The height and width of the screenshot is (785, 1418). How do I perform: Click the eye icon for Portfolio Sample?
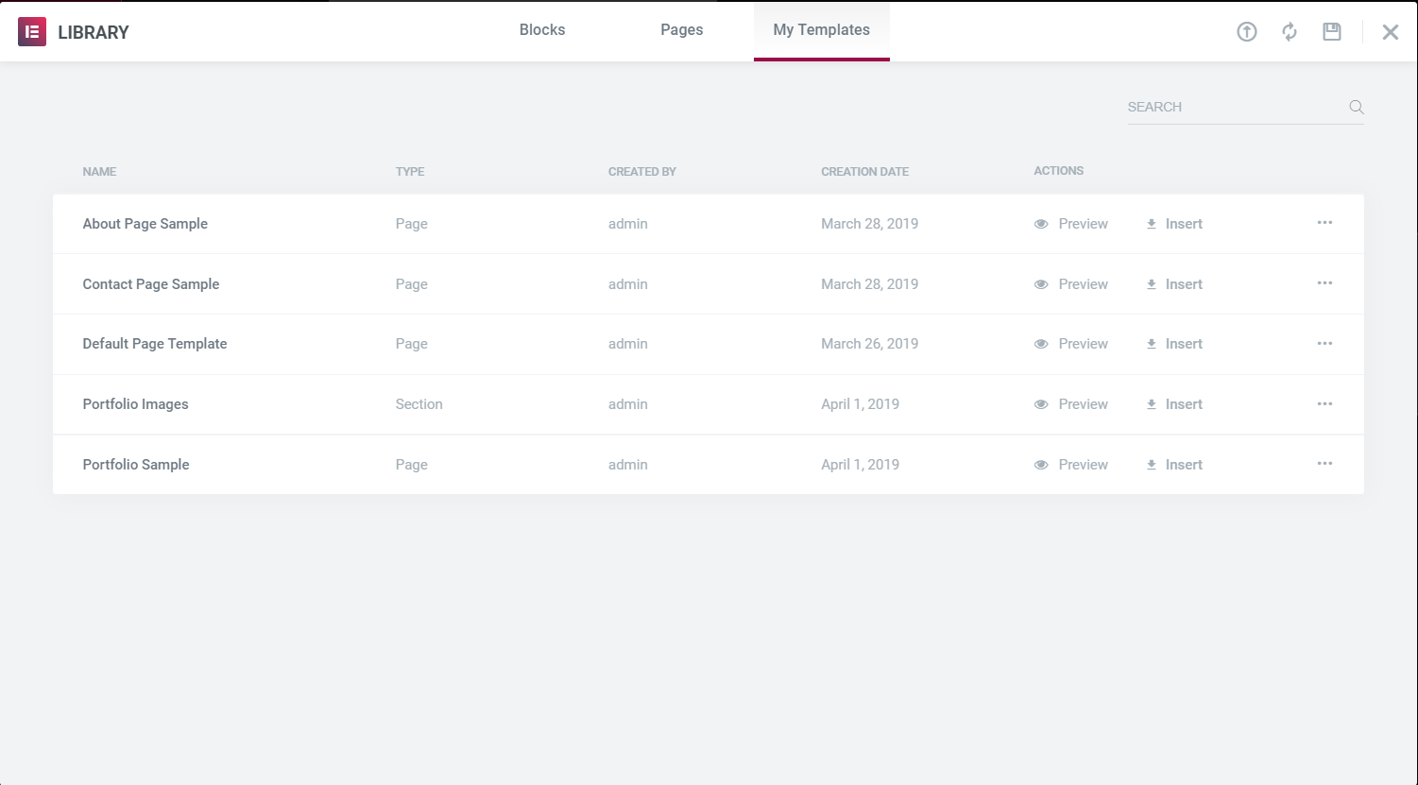(x=1041, y=465)
